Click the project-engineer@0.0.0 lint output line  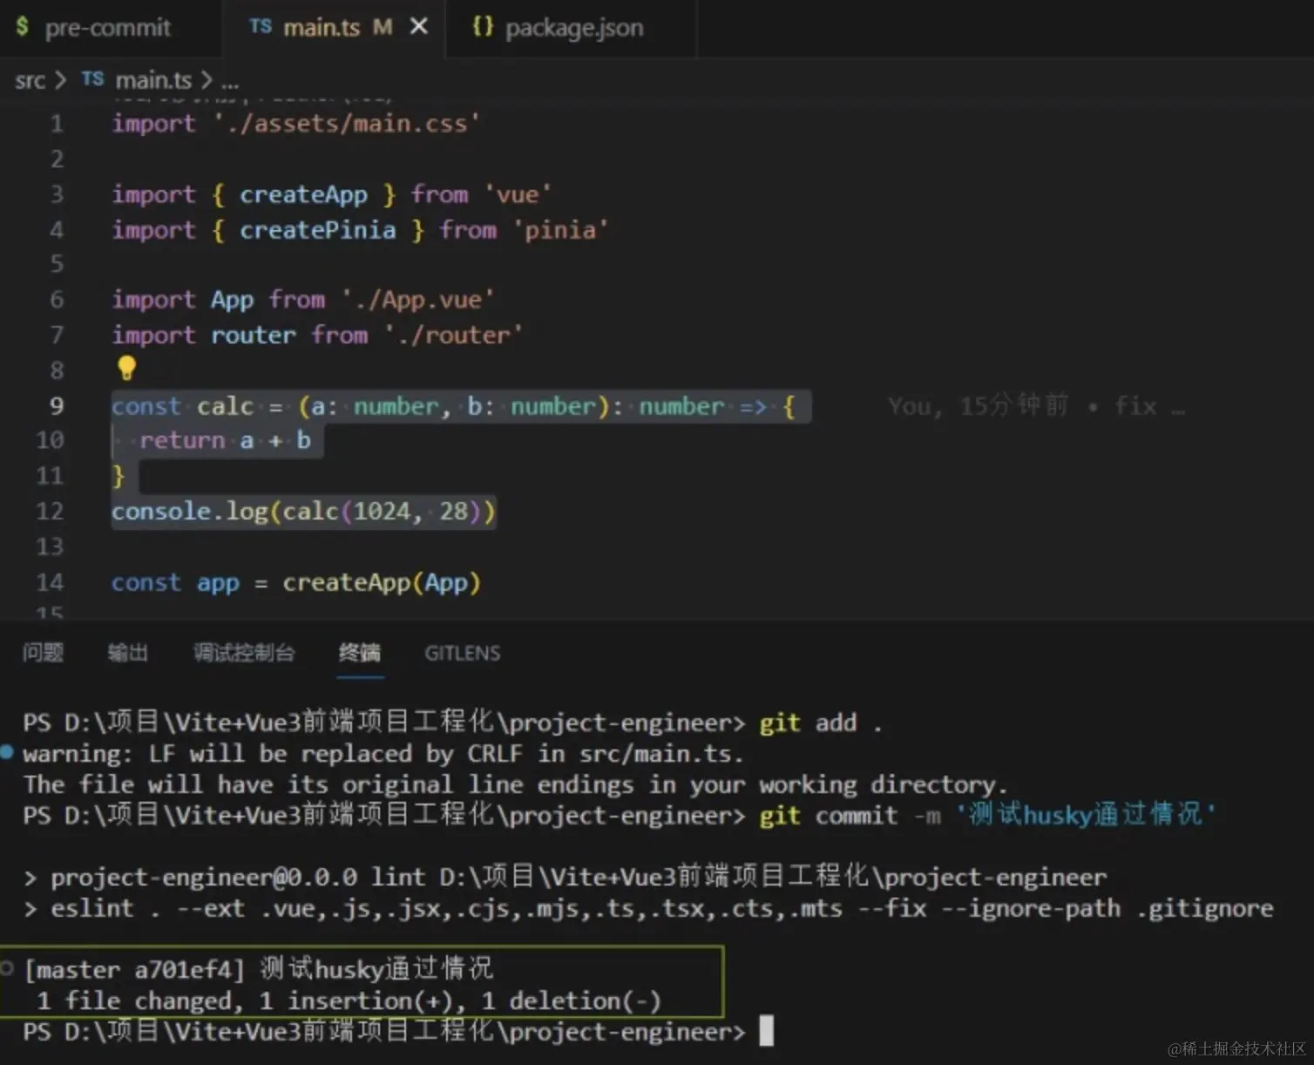click(x=566, y=877)
